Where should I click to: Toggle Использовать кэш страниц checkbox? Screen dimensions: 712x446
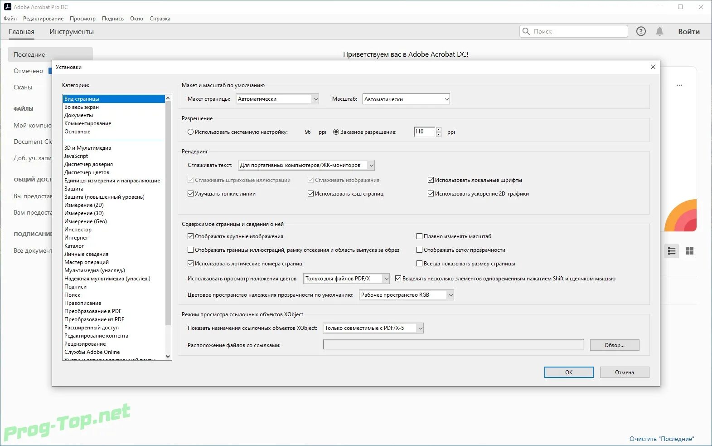(310, 194)
